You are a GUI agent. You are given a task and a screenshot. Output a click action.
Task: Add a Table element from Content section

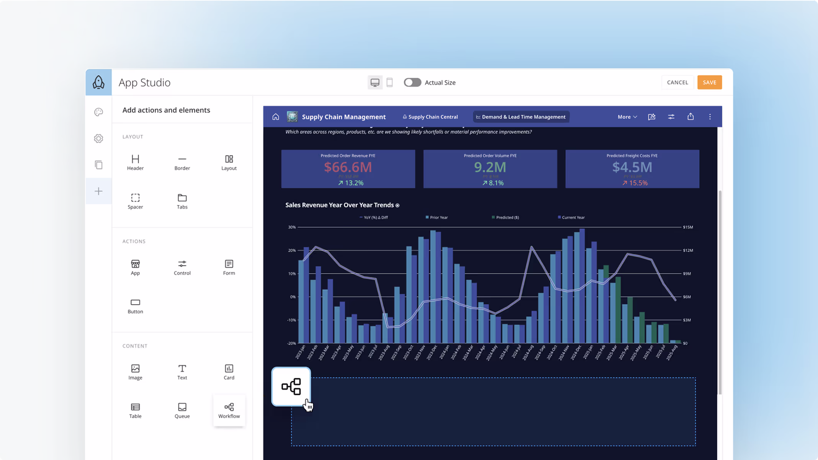(135, 410)
